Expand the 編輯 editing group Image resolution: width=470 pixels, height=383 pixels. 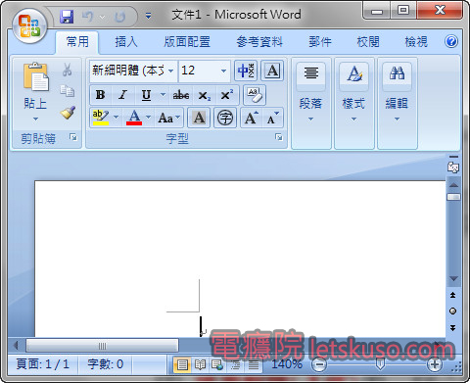398,103
